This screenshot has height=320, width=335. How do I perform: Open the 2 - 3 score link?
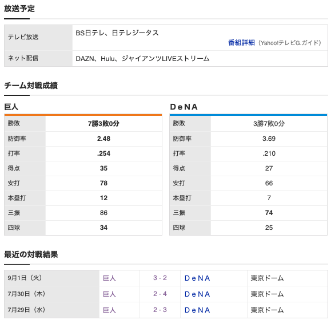click(160, 310)
